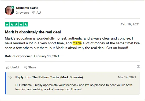
Task: Click the Useful button label
Action: (15, 67)
